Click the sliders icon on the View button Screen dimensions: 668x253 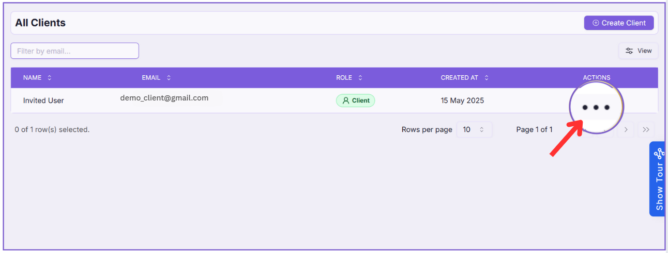click(629, 51)
